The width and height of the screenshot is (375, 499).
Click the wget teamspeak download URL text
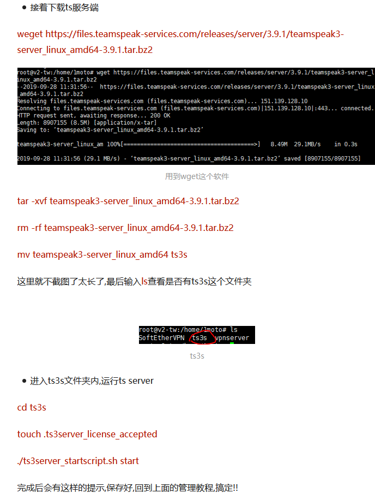(x=180, y=41)
